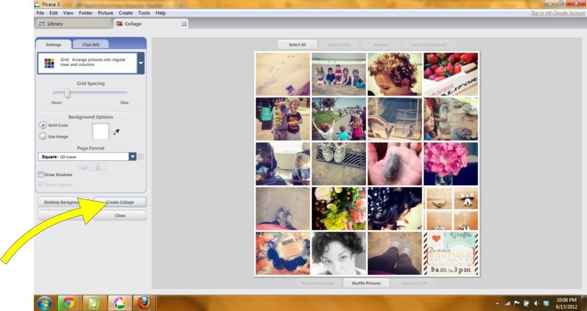This screenshot has height=311, width=587.
Task: Select the pink hydrangea flower photo
Action: (x=451, y=164)
